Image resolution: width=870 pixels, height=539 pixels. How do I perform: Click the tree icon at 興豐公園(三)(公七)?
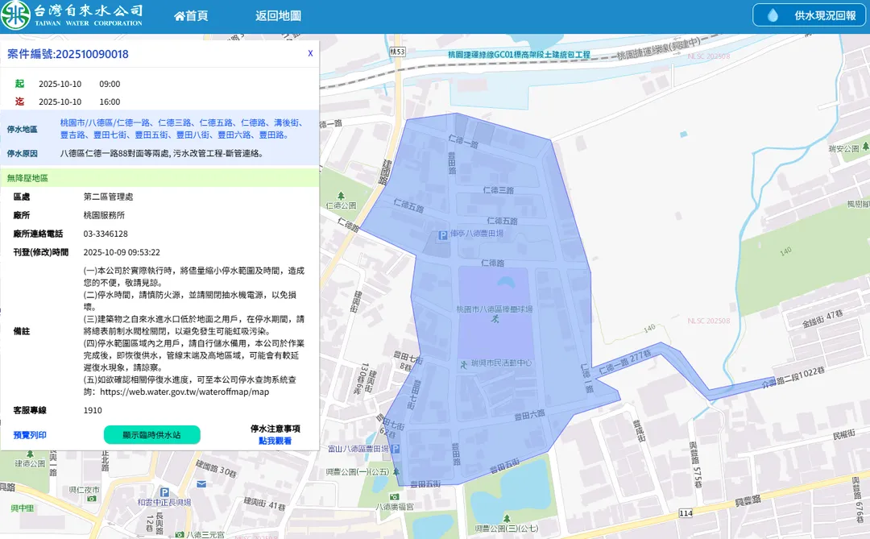coord(506,519)
